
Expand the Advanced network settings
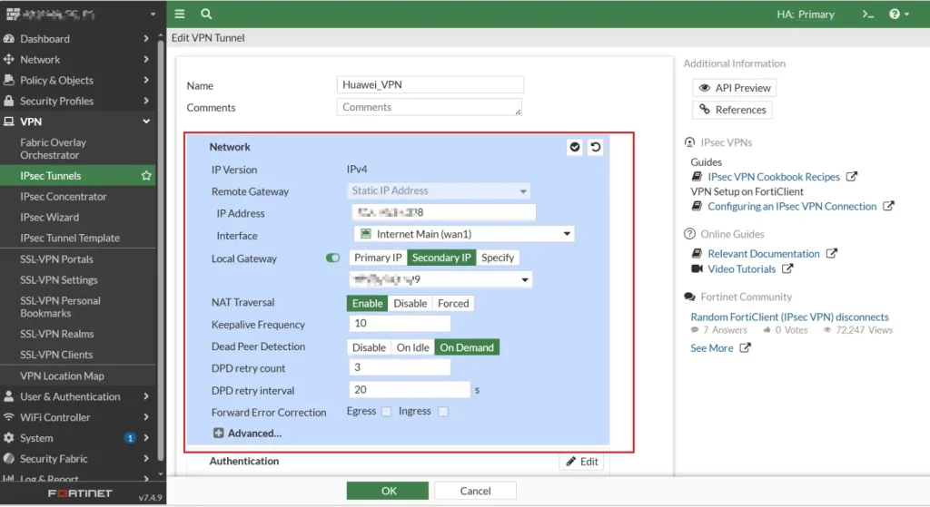click(247, 433)
